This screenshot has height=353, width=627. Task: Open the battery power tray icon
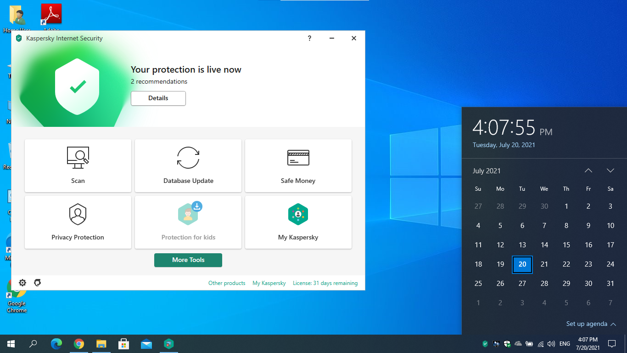click(x=529, y=344)
